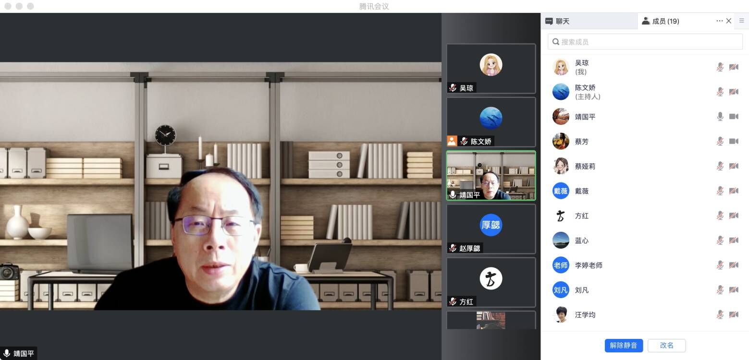Toggle the disabled camera icon for 戴薇
Image resolution: width=749 pixels, height=360 pixels.
pyautogui.click(x=734, y=191)
